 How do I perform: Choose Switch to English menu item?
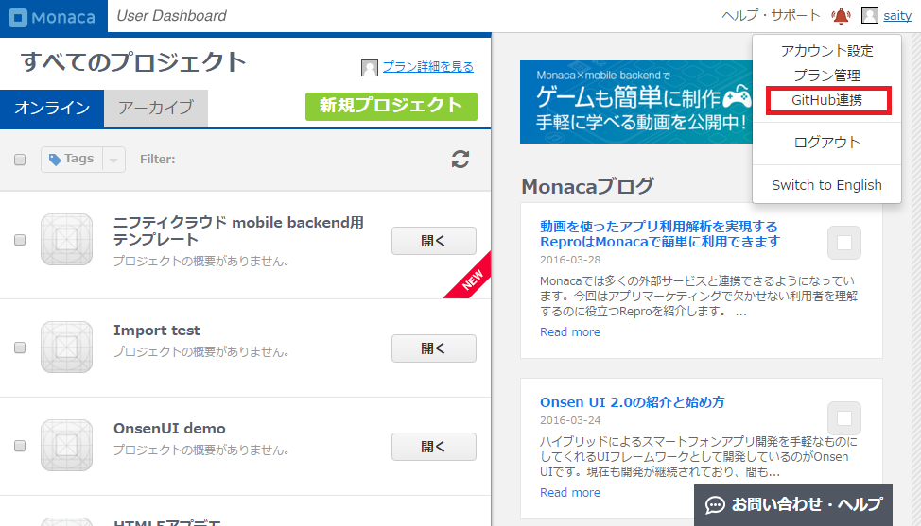pos(826,185)
